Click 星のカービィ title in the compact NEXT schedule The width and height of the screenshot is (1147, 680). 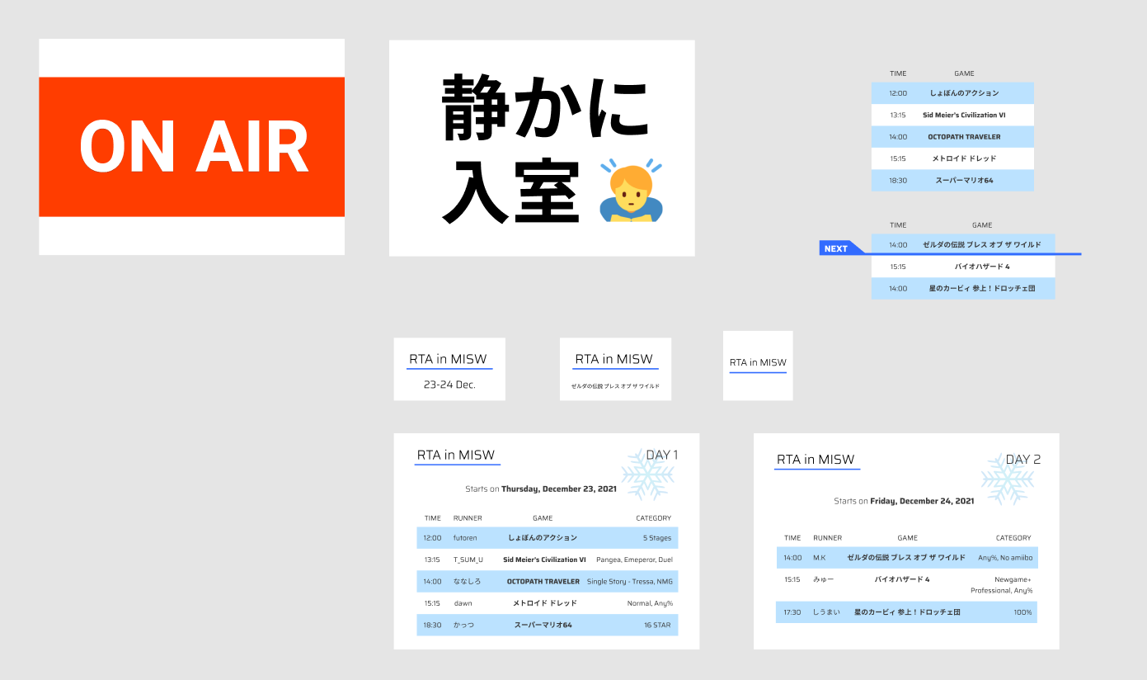coord(981,289)
